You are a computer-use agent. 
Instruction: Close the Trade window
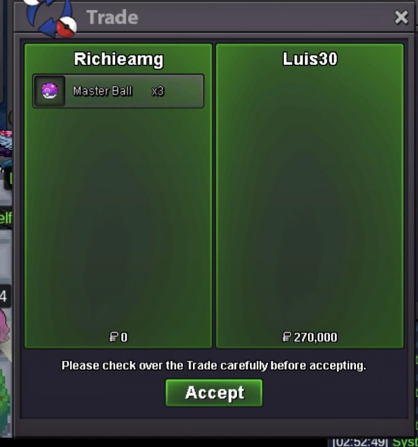pyautogui.click(x=401, y=17)
